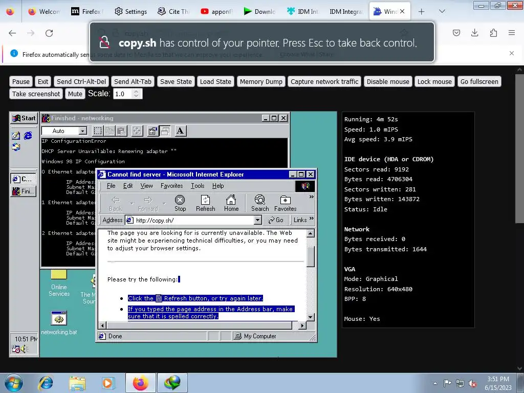The image size is (524, 393).
Task: Click the networking.bat desktop icon
Action: 59,323
